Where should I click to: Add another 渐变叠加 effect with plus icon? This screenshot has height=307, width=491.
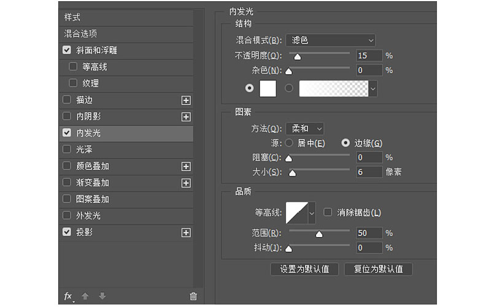[186, 183]
